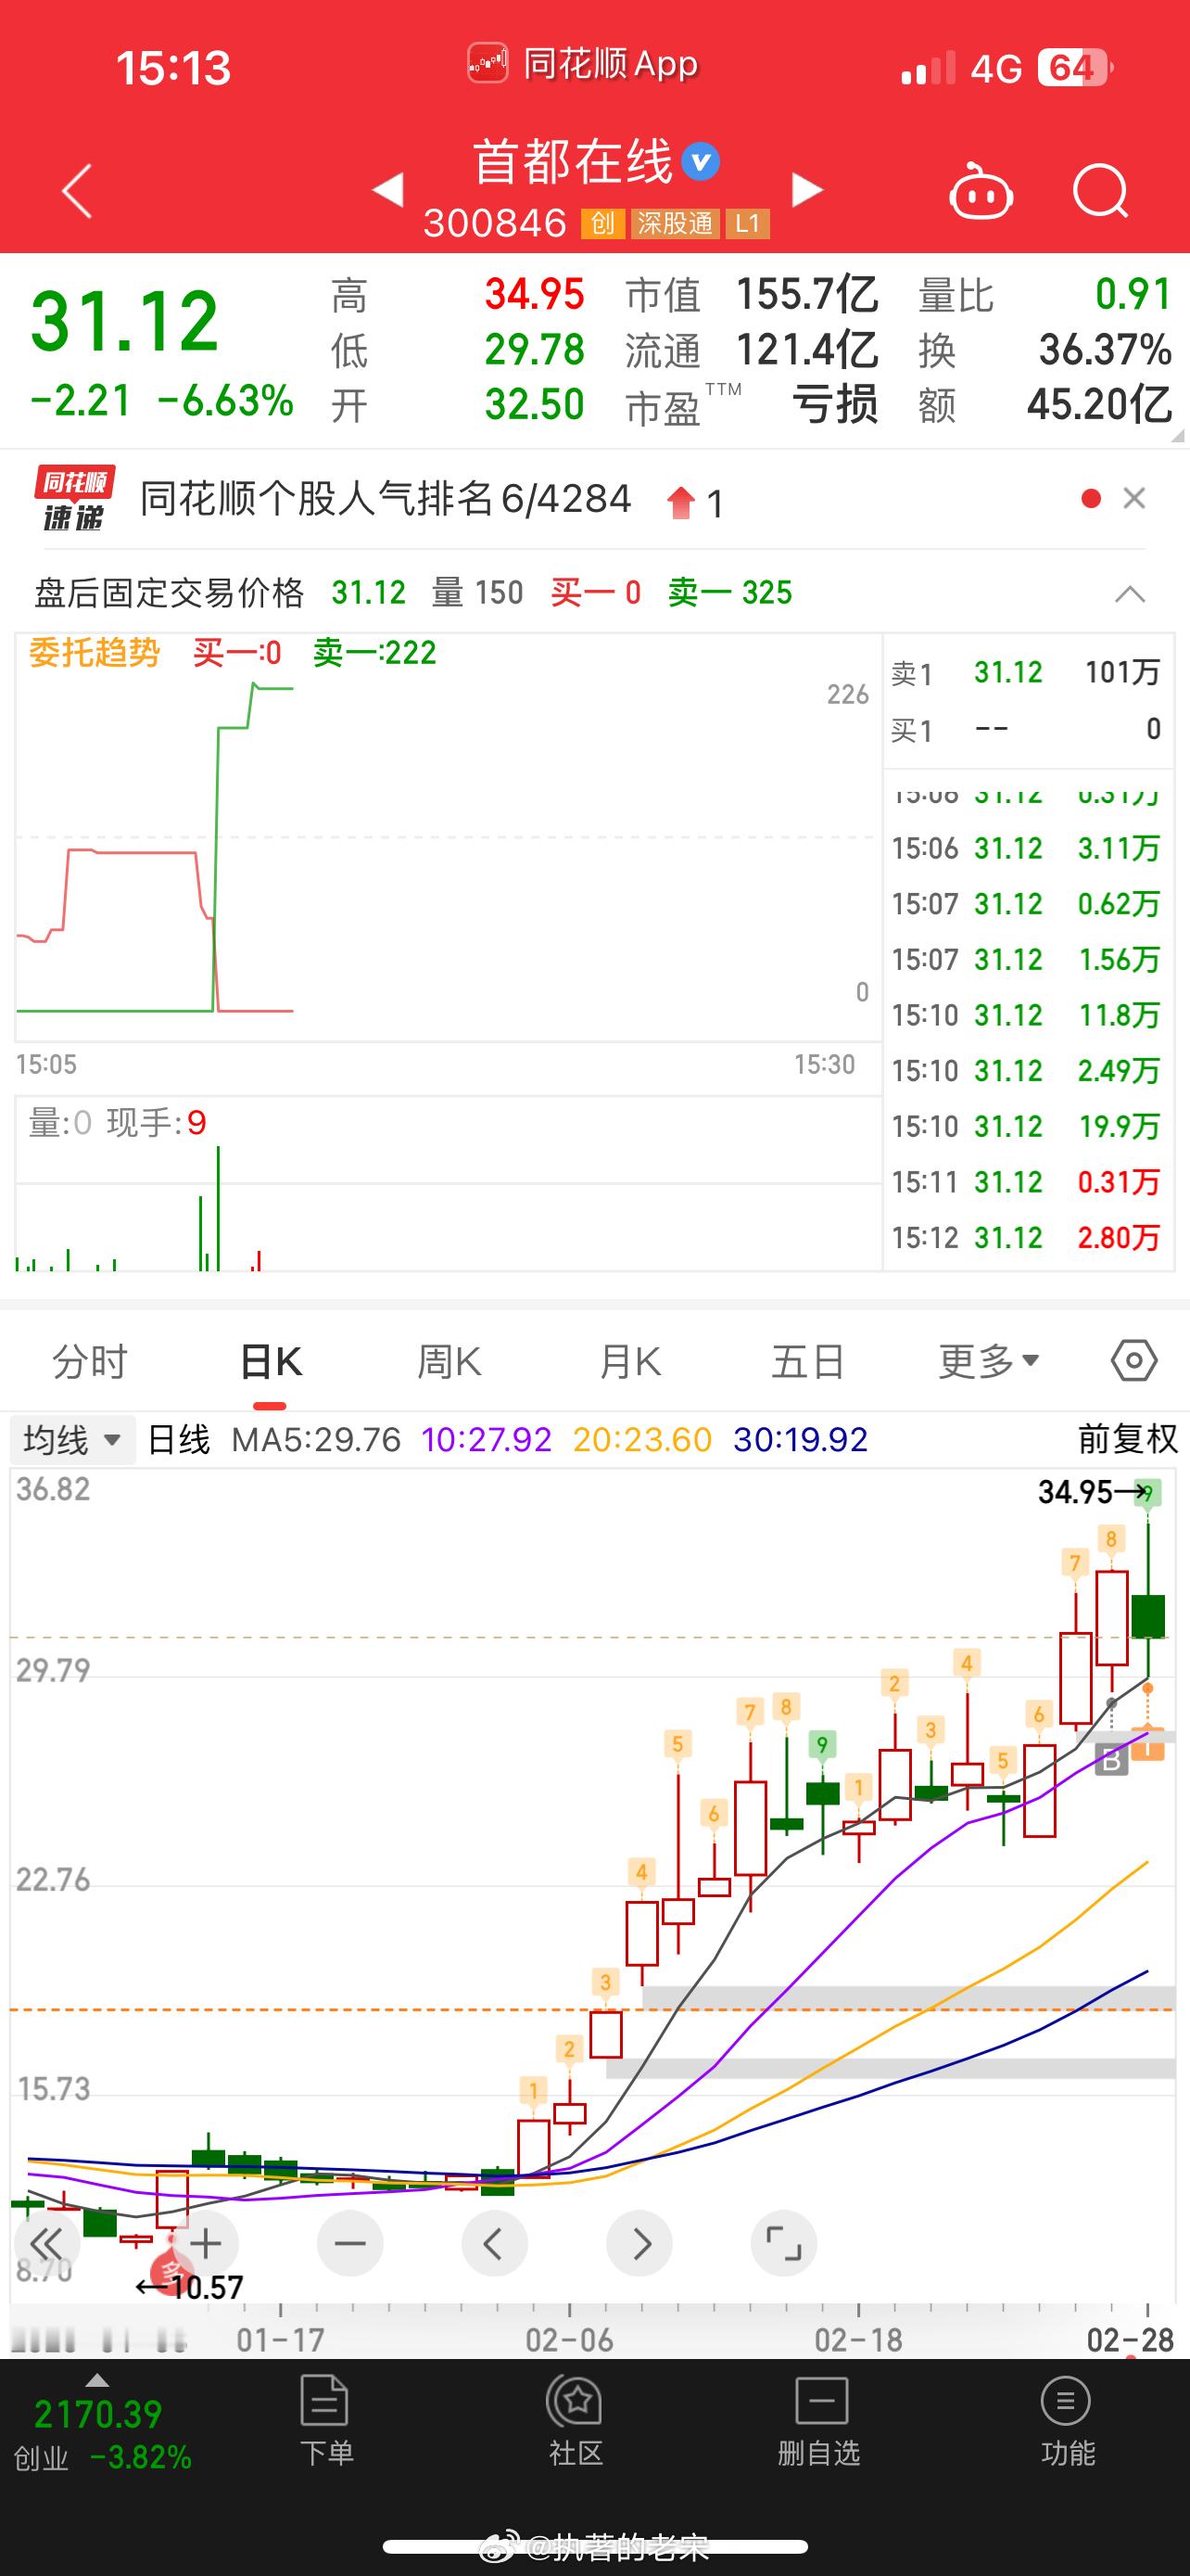Expand index ticker small up arrow
The image size is (1190, 2576).
point(97,2379)
